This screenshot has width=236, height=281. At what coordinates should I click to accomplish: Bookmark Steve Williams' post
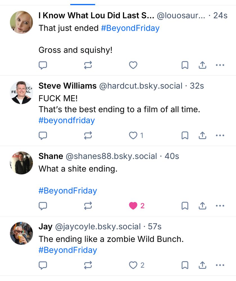pyautogui.click(x=185, y=136)
